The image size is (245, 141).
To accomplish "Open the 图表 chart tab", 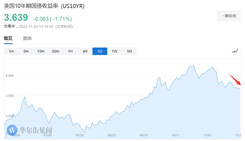I will [28, 38].
